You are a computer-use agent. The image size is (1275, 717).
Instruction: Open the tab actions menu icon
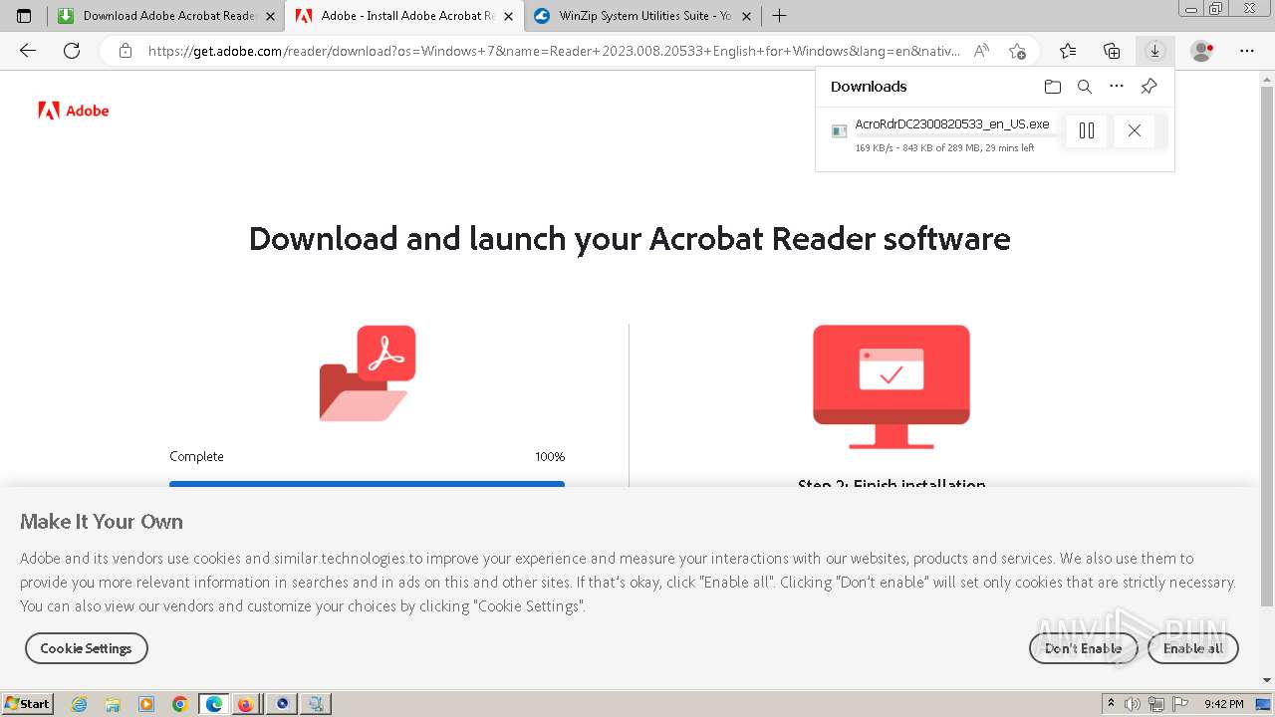pyautogui.click(x=24, y=16)
